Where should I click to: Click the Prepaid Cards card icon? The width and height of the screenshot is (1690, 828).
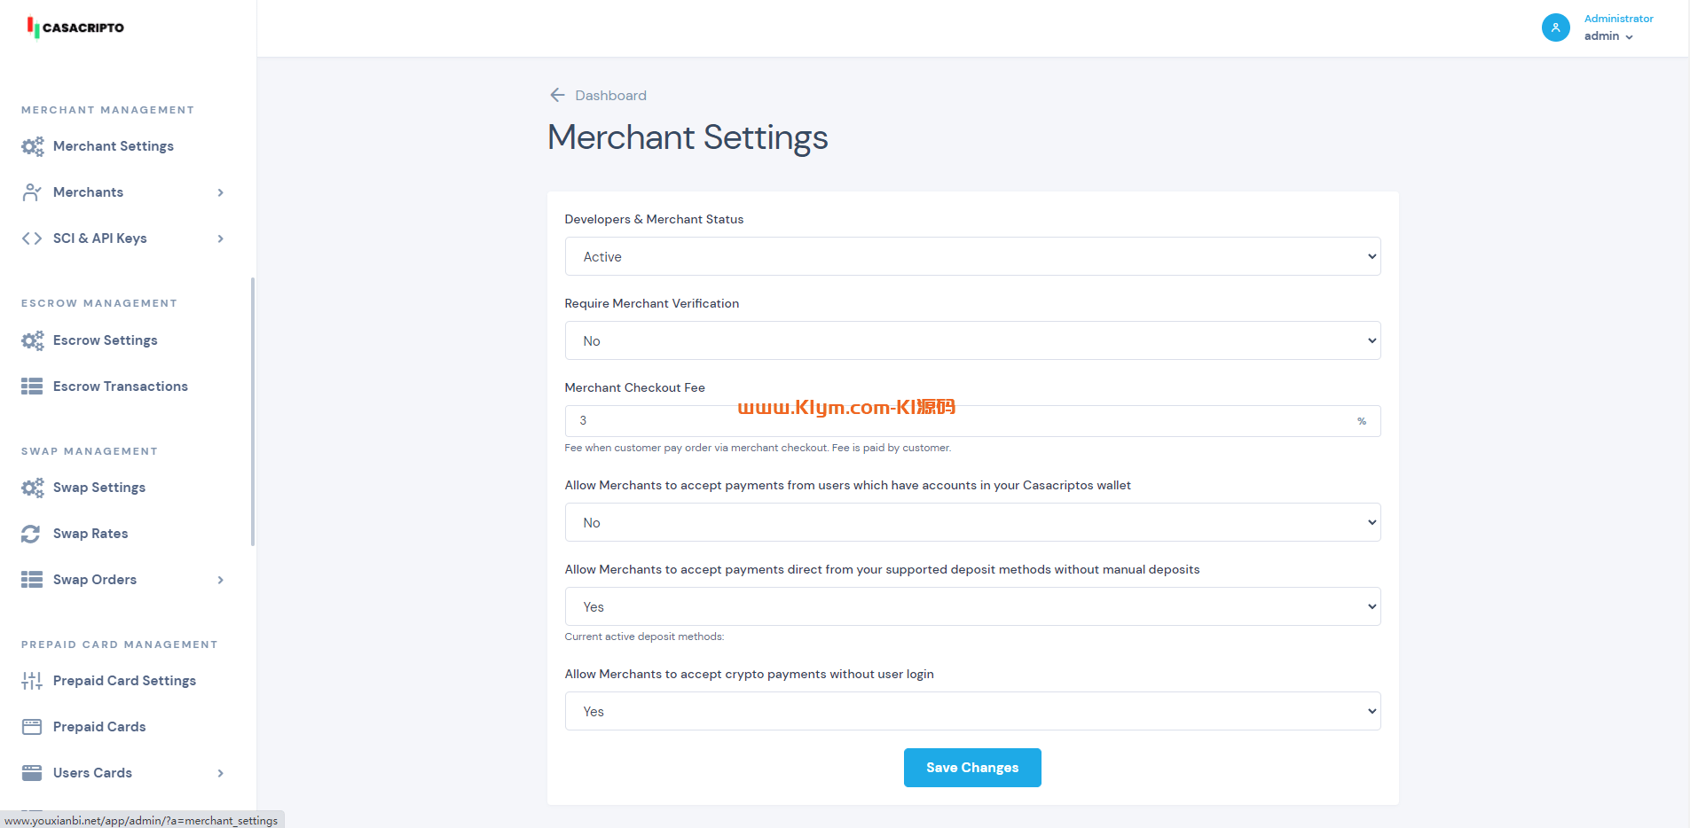(32, 727)
